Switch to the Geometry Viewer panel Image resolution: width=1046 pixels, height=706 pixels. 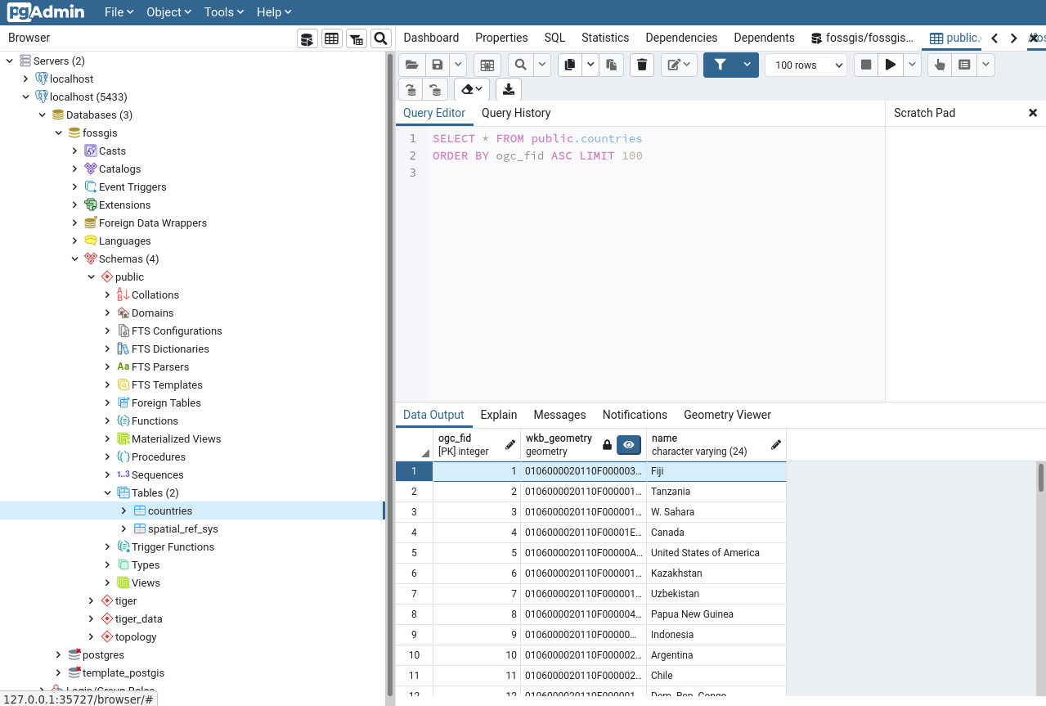(726, 415)
